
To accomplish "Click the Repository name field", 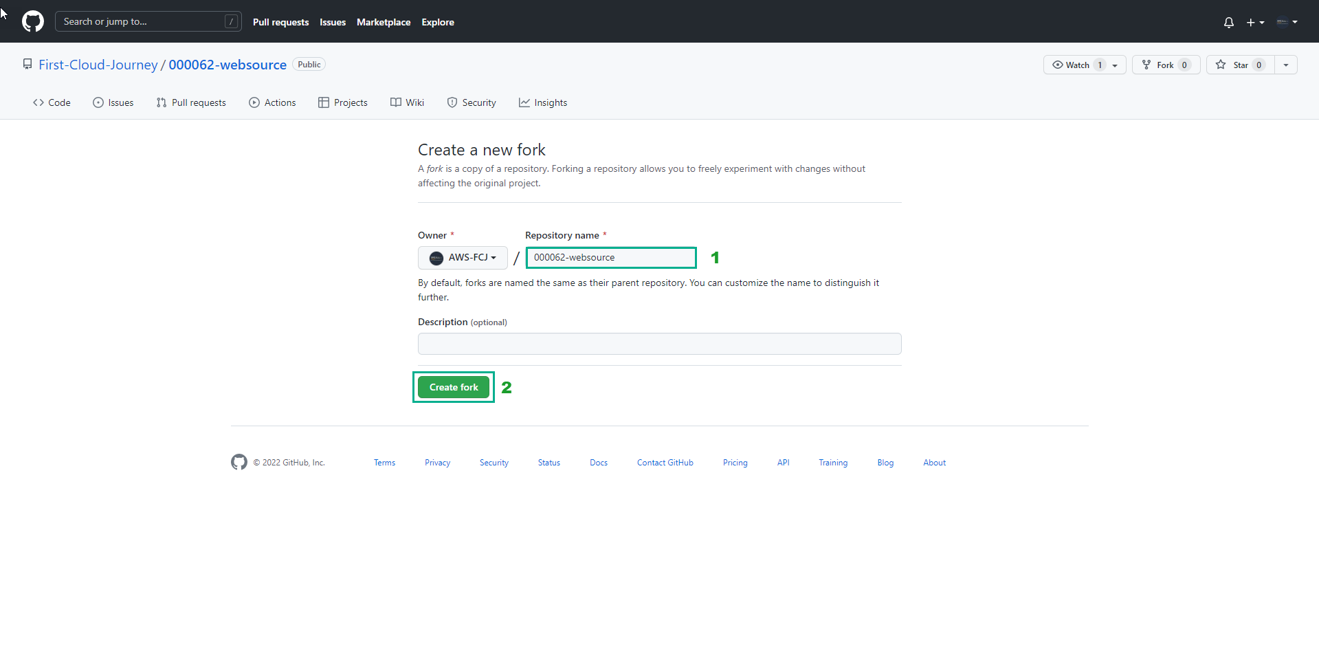I will click(611, 258).
